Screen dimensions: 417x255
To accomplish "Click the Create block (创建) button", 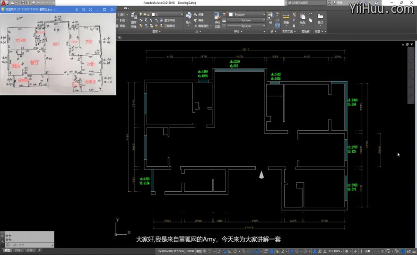I will coord(199,15).
